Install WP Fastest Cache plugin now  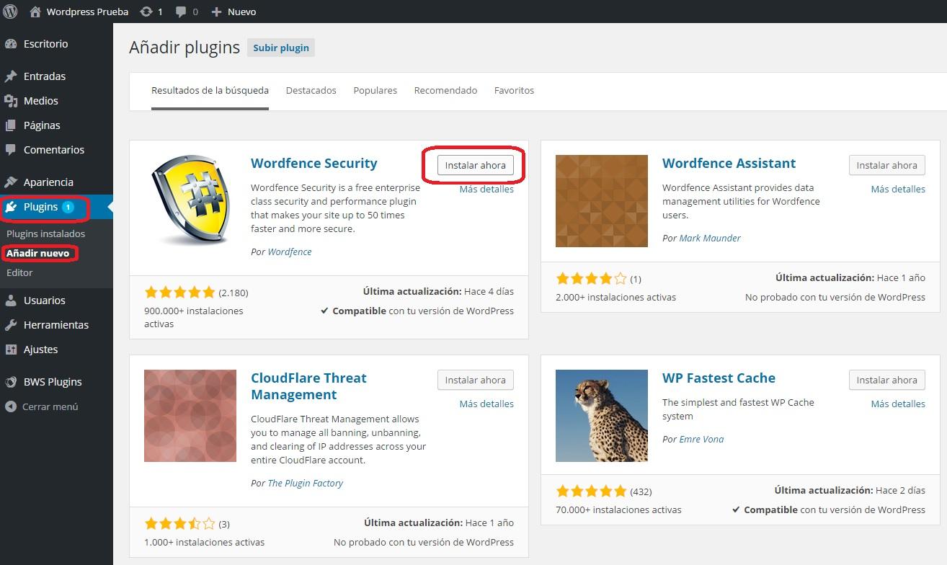[x=887, y=380]
